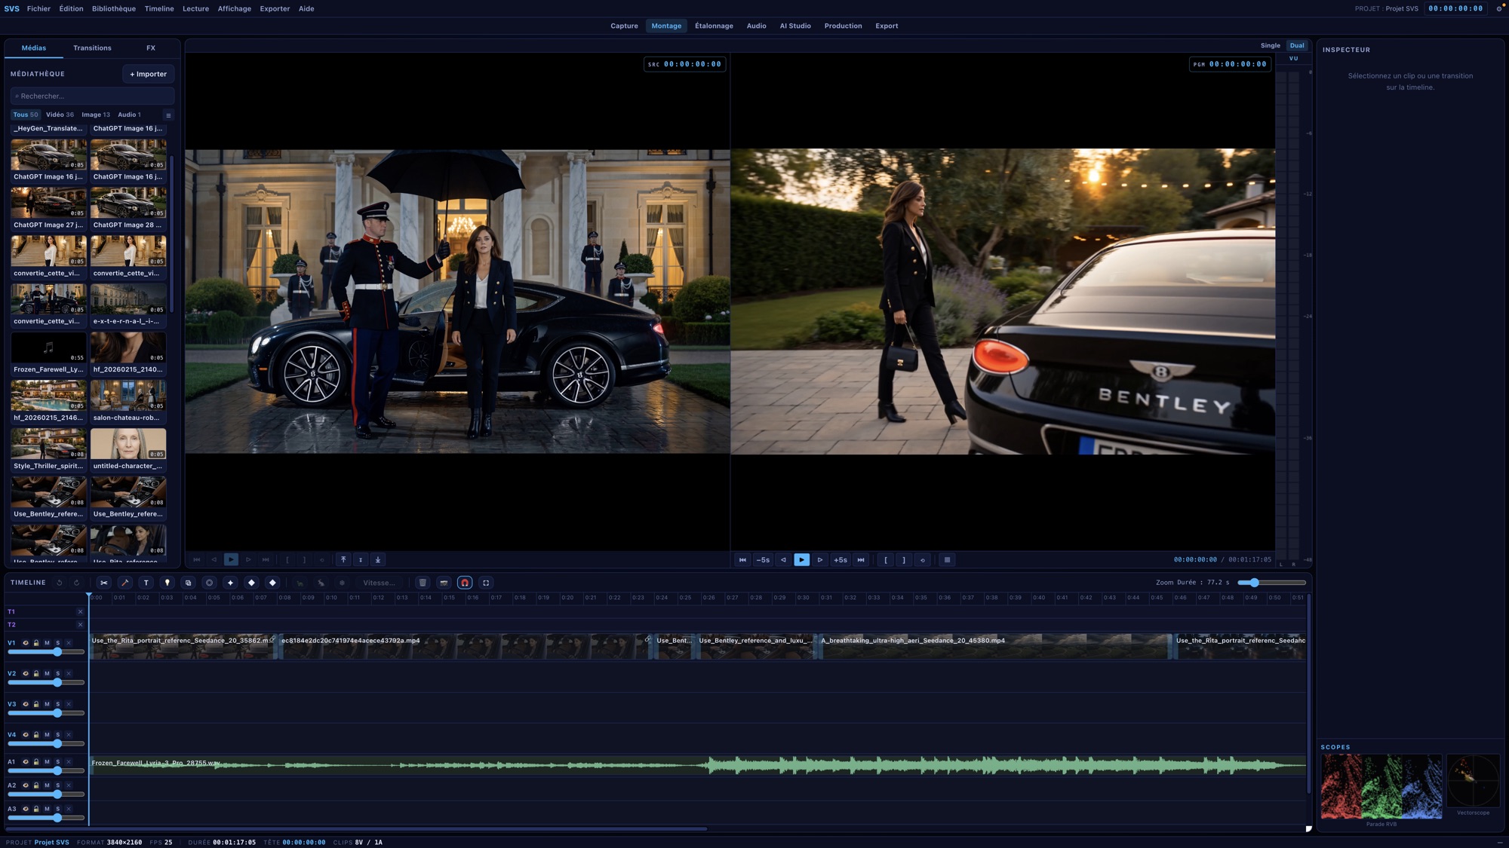This screenshot has width=1509, height=848.
Task: Open the Fichier menu
Action: click(x=38, y=9)
